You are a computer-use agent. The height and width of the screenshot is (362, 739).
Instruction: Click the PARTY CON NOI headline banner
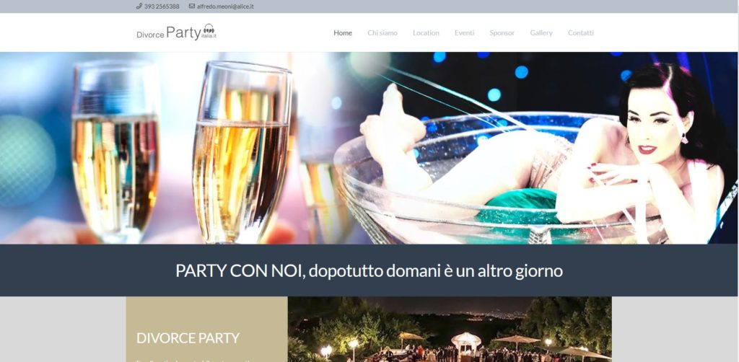(369, 270)
